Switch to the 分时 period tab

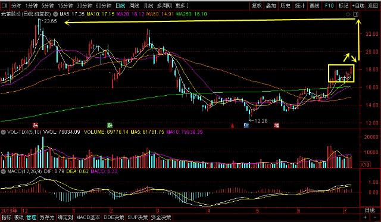pos(16,5)
